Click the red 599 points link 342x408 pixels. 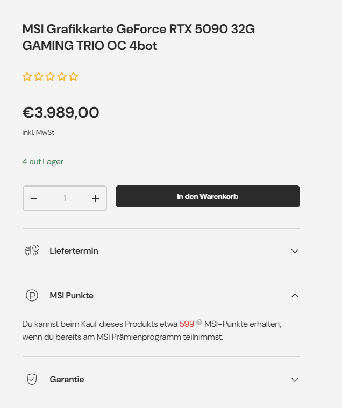coord(187,324)
